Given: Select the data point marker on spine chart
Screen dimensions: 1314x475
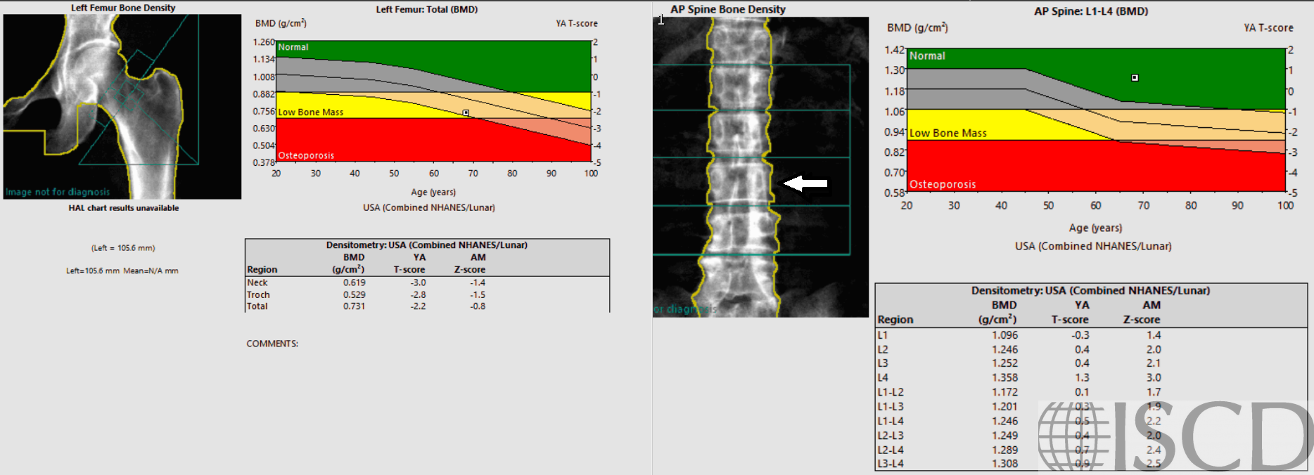Looking at the screenshot, I should [x=1135, y=78].
